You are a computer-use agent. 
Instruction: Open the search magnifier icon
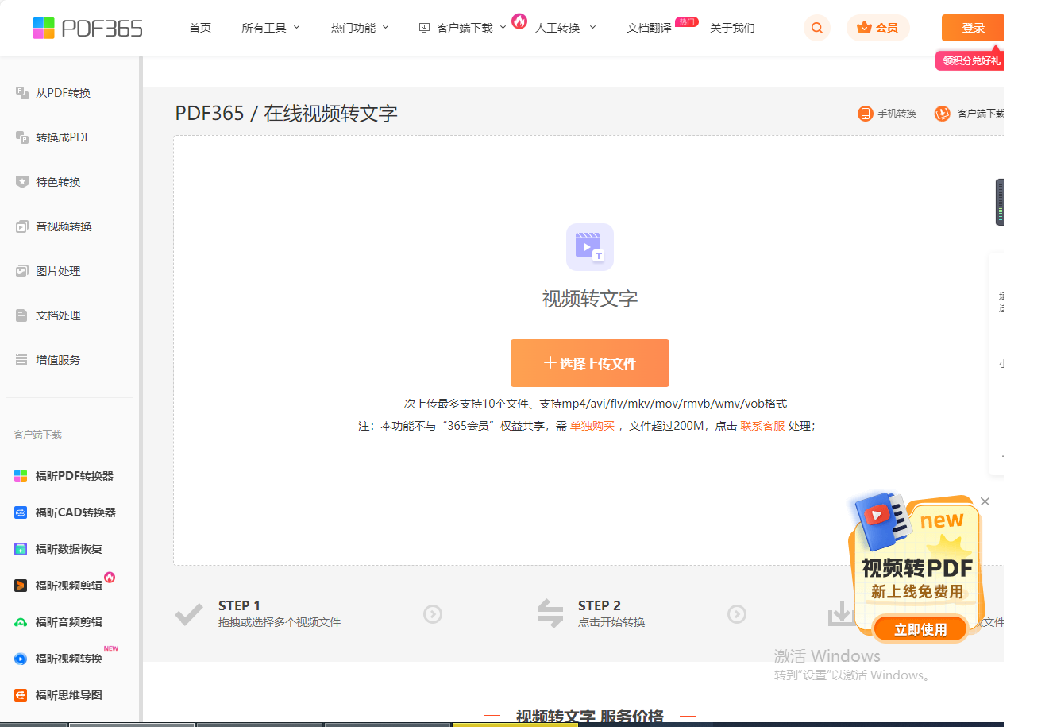(x=817, y=28)
